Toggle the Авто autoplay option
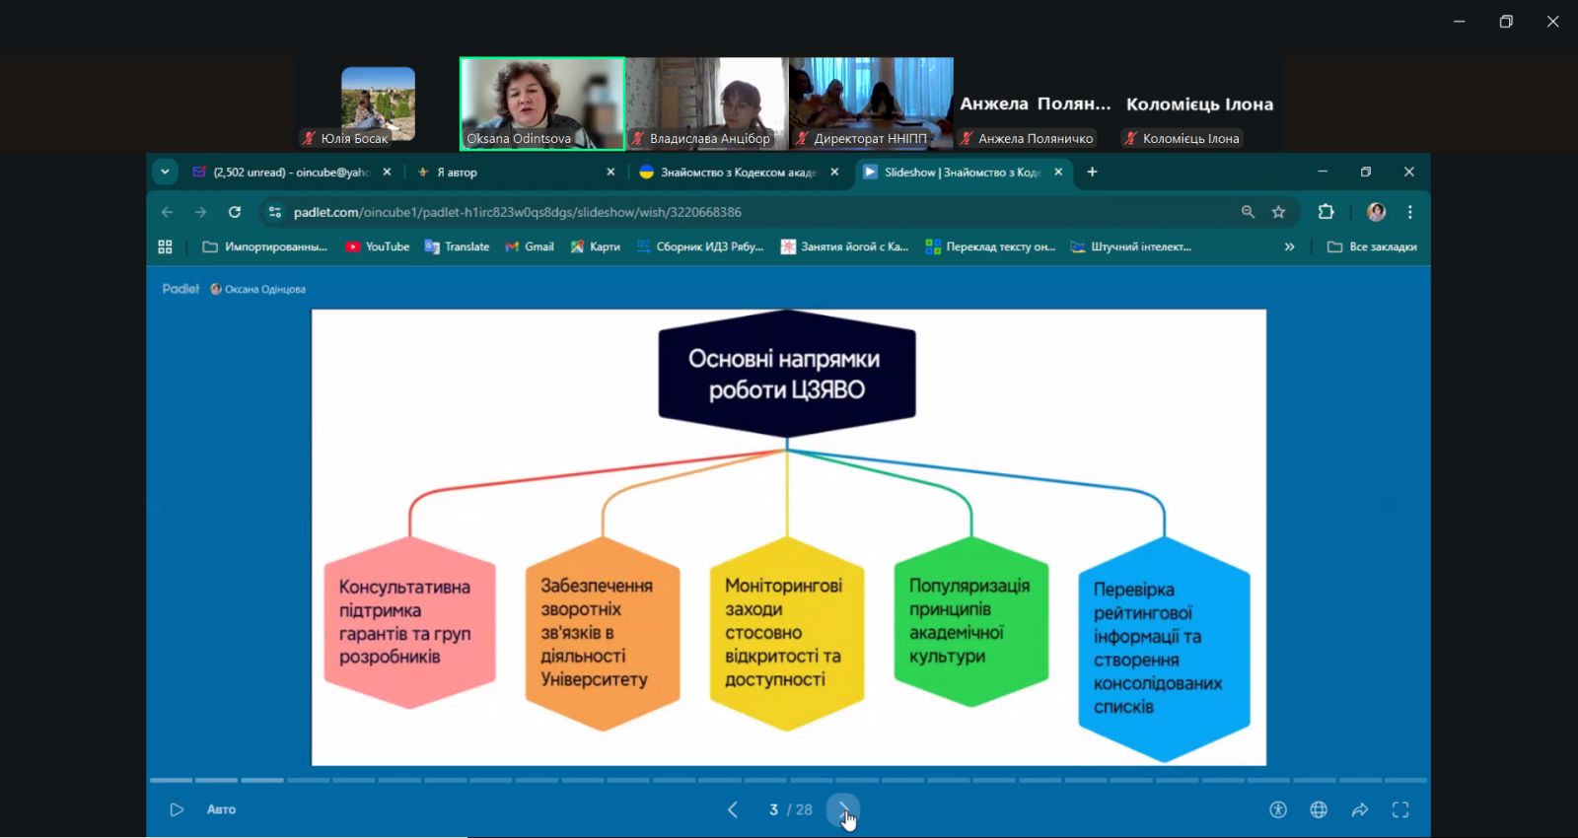The width and height of the screenshot is (1578, 838). tap(221, 809)
